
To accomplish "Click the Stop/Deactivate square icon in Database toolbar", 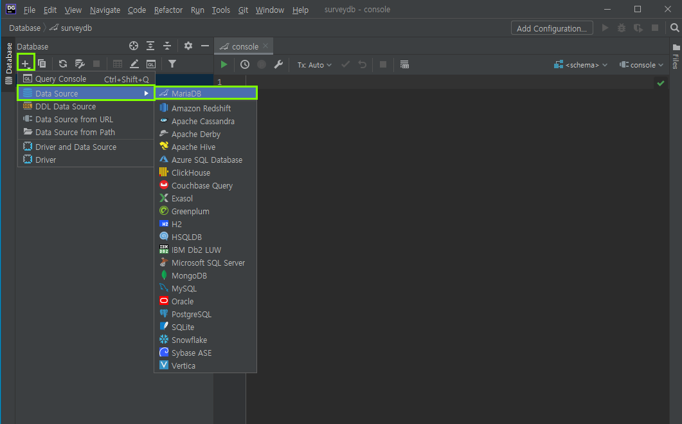I will [96, 64].
